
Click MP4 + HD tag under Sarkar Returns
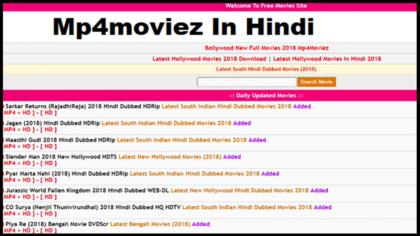pyautogui.click(x=19, y=113)
